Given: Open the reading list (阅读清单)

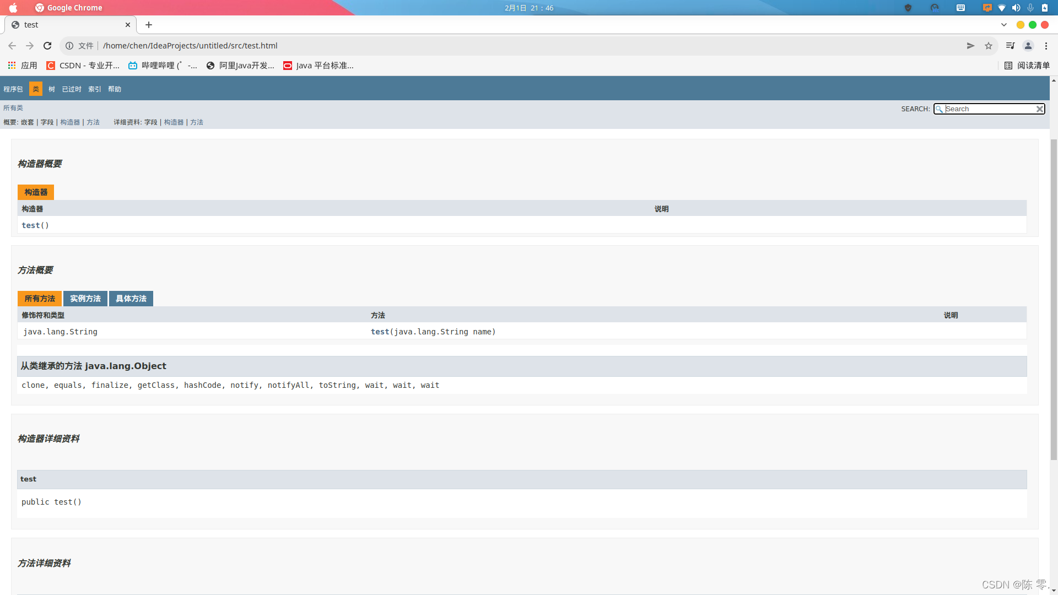Looking at the screenshot, I should (1027, 66).
